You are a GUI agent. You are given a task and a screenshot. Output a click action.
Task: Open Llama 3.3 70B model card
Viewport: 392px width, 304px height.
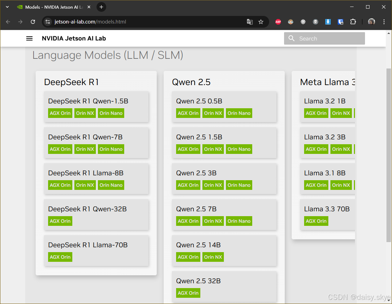click(x=328, y=215)
